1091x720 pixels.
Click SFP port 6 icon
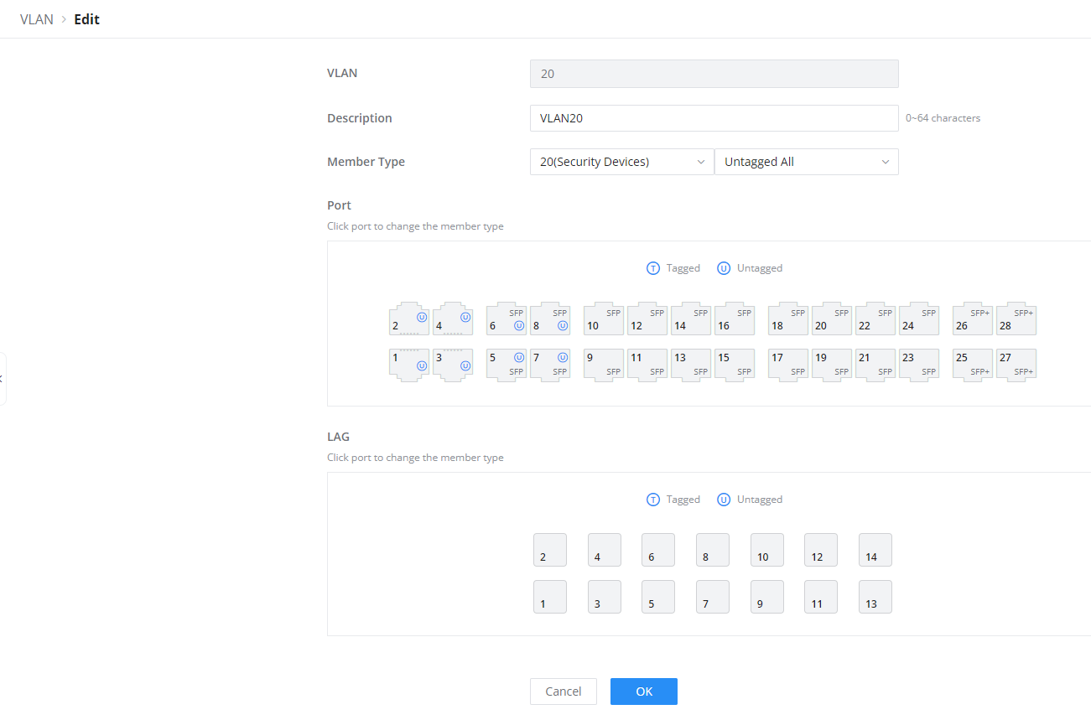click(507, 319)
